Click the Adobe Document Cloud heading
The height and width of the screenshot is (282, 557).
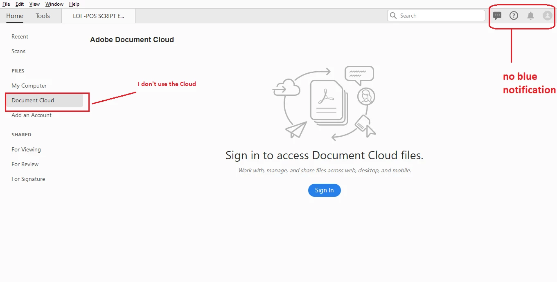132,40
